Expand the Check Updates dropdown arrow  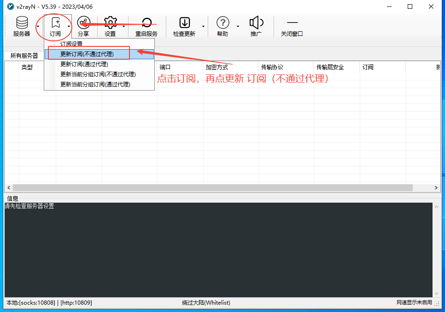pyautogui.click(x=203, y=26)
